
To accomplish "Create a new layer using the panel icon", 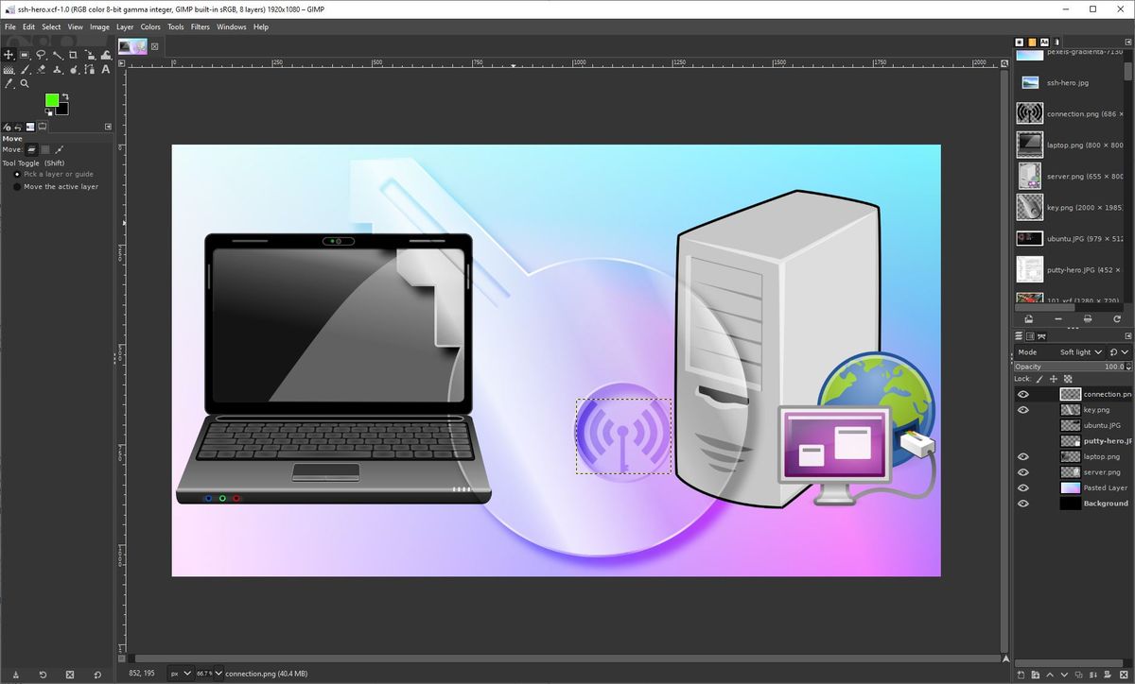I will click(x=1021, y=675).
